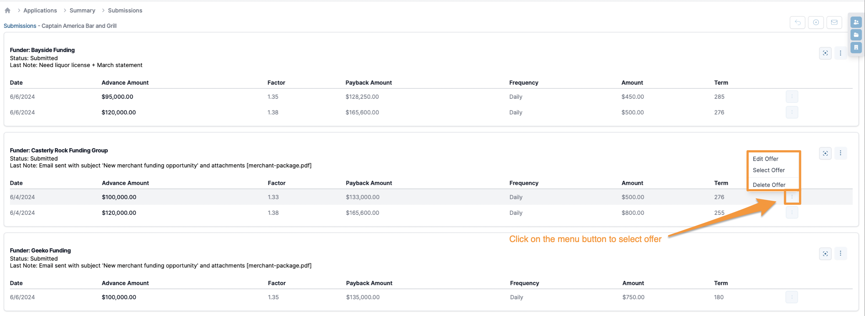The image size is (865, 316).
Task: Open the people (contacts) sidebar icon
Action: (x=856, y=23)
